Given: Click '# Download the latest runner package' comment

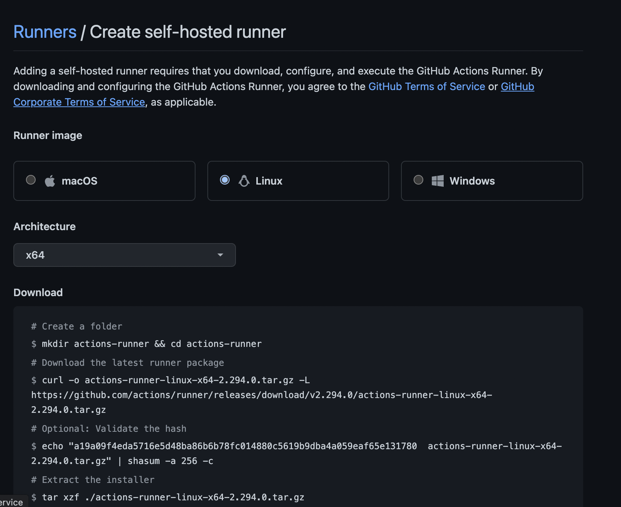Looking at the screenshot, I should (128, 363).
